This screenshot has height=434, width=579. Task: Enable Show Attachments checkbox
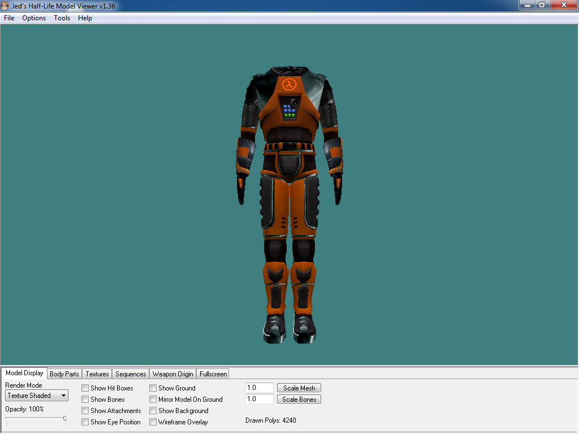click(x=85, y=411)
